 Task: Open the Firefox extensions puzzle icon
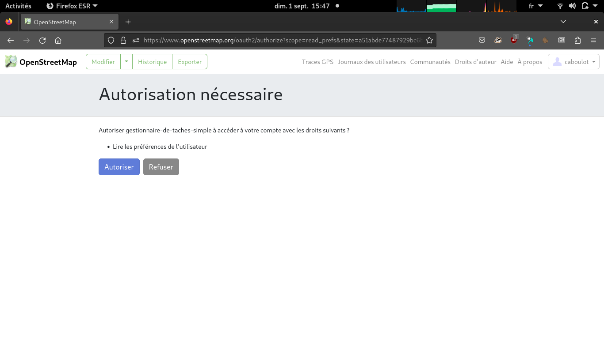pyautogui.click(x=577, y=40)
